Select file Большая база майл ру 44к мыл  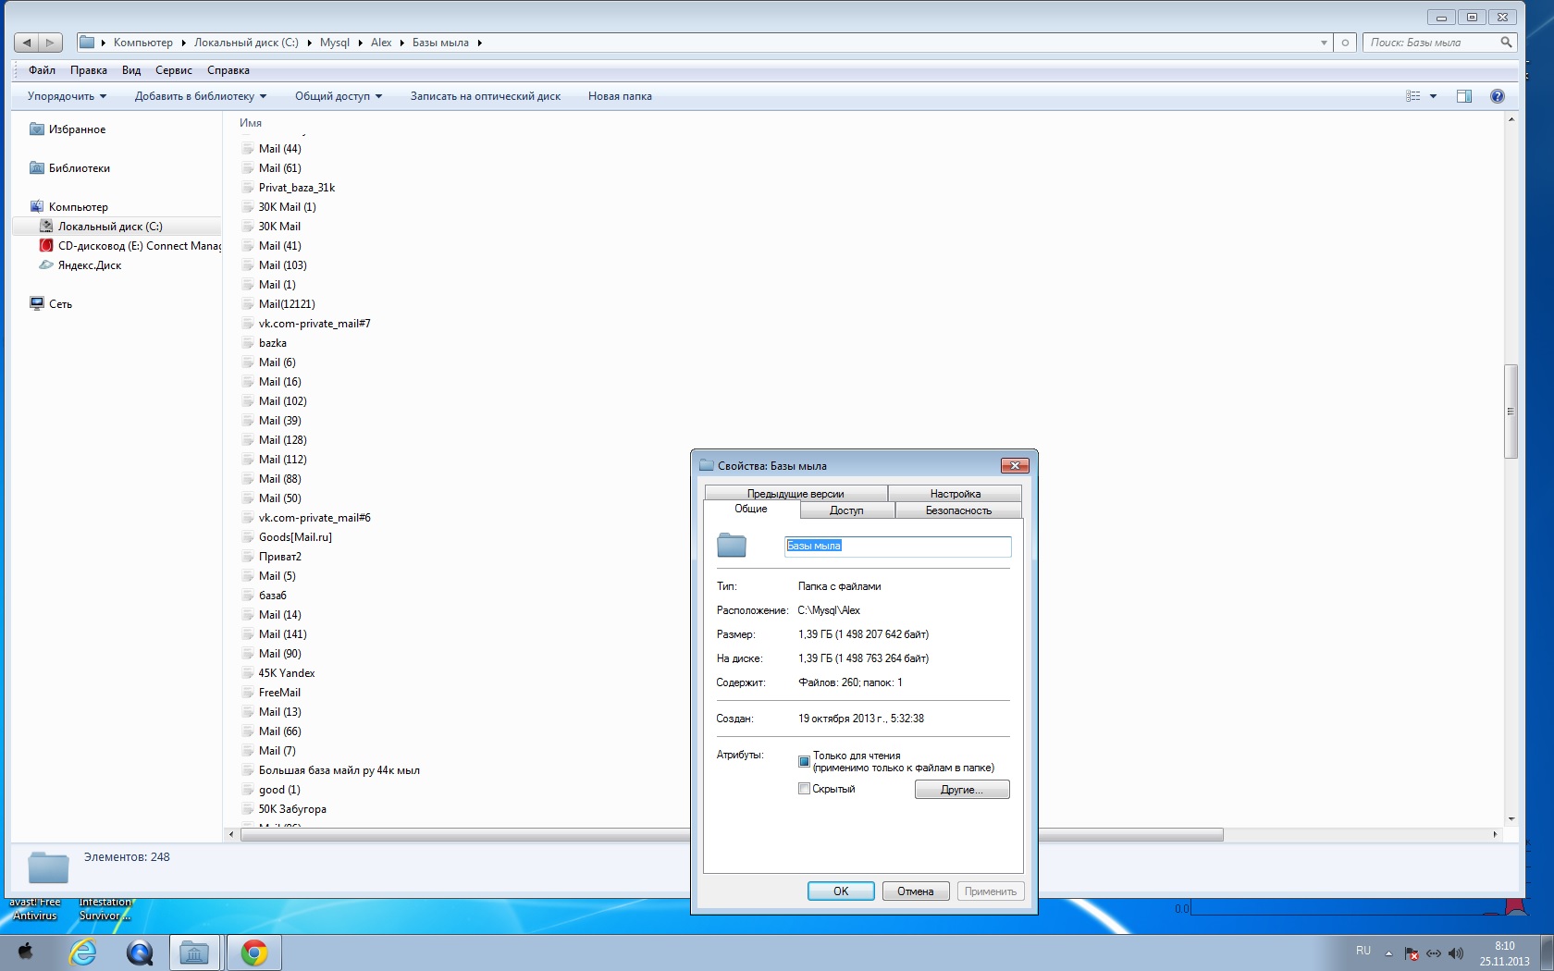(339, 770)
